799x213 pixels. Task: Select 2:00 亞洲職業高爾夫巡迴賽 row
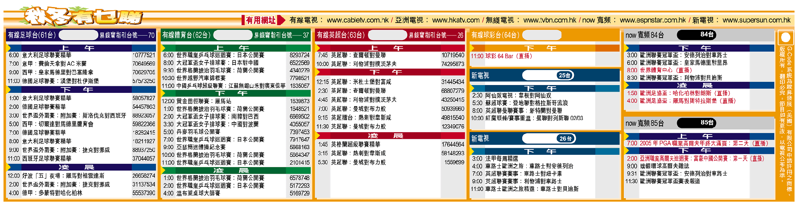click(699, 159)
